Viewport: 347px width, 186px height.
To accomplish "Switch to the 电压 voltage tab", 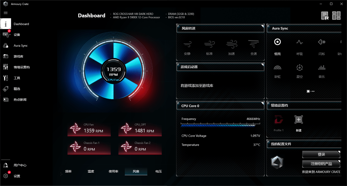I will pyautogui.click(x=158, y=171).
